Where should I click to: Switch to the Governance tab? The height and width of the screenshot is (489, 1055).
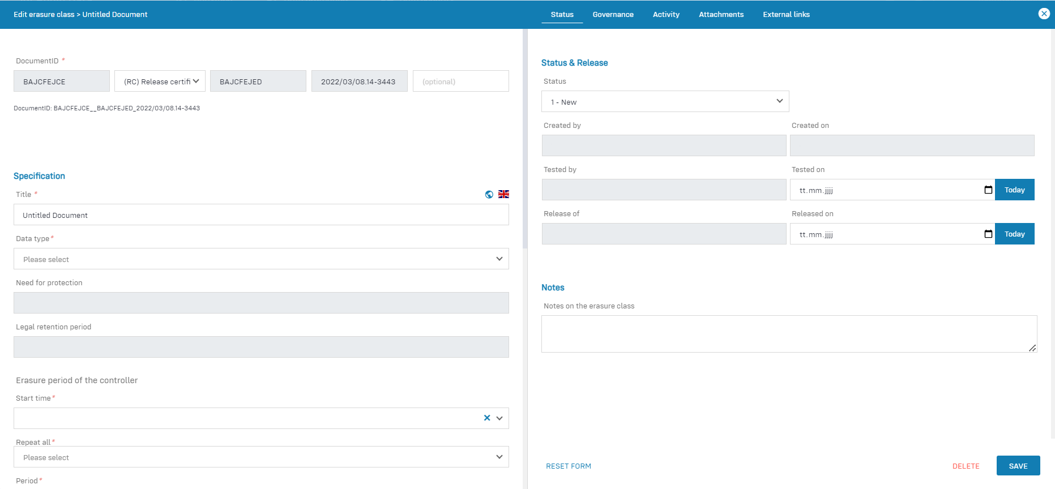point(613,15)
